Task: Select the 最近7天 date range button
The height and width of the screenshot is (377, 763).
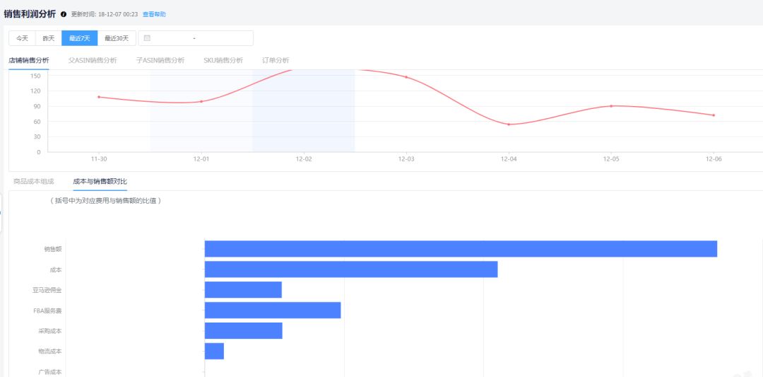Action: point(79,38)
